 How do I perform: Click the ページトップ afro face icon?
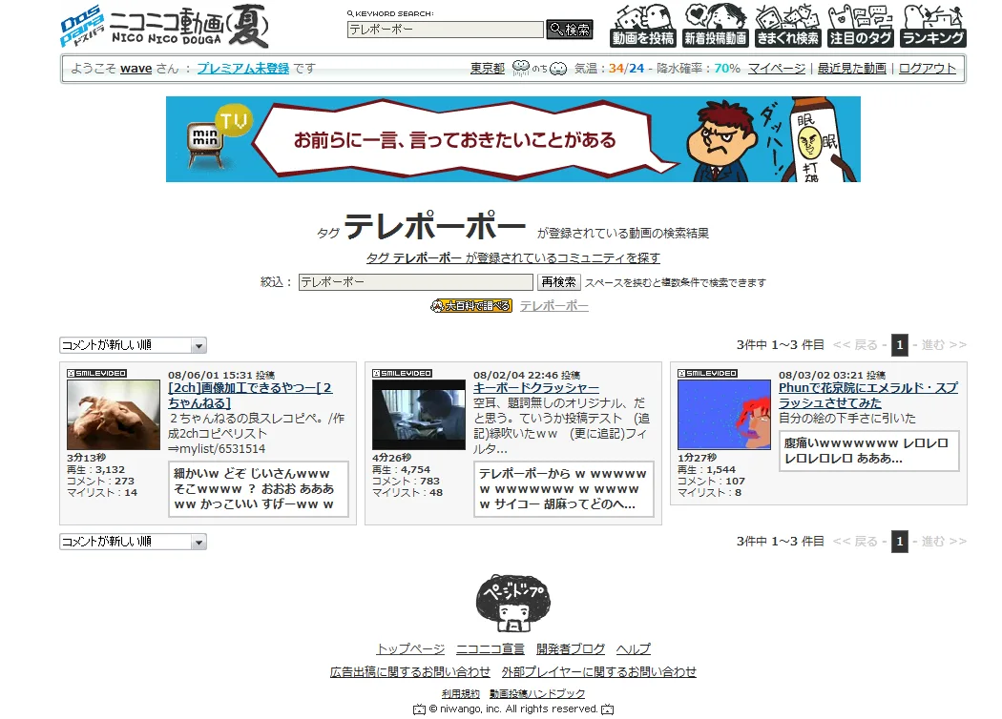click(513, 605)
